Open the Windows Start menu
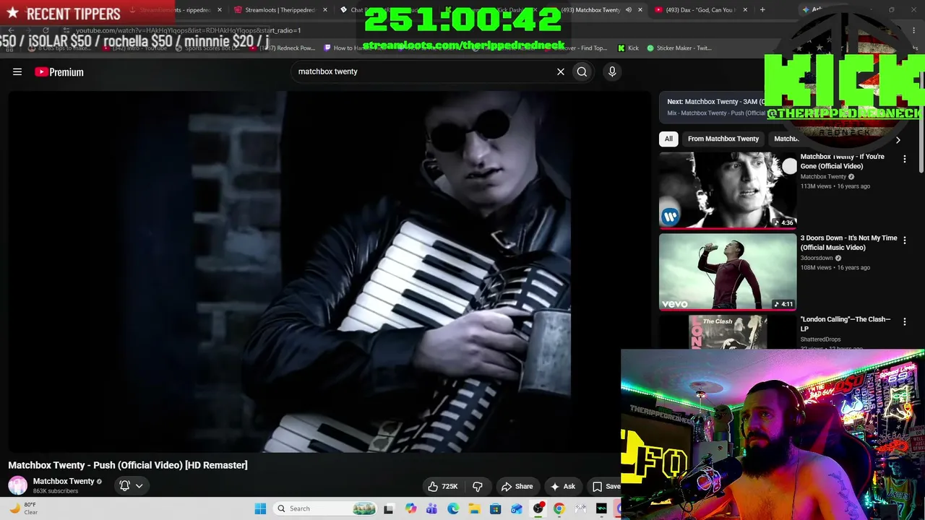Screen dimensions: 925x520 coord(260,508)
